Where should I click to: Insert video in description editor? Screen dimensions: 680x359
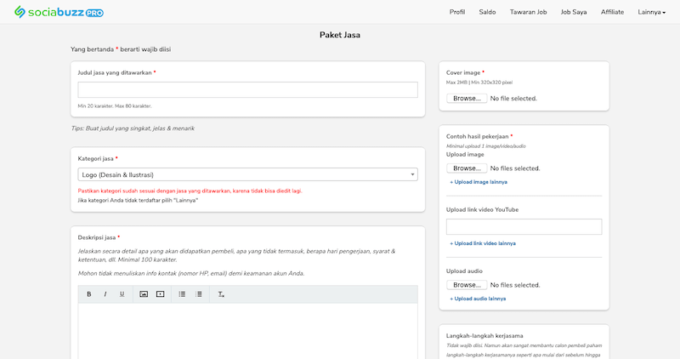click(160, 294)
